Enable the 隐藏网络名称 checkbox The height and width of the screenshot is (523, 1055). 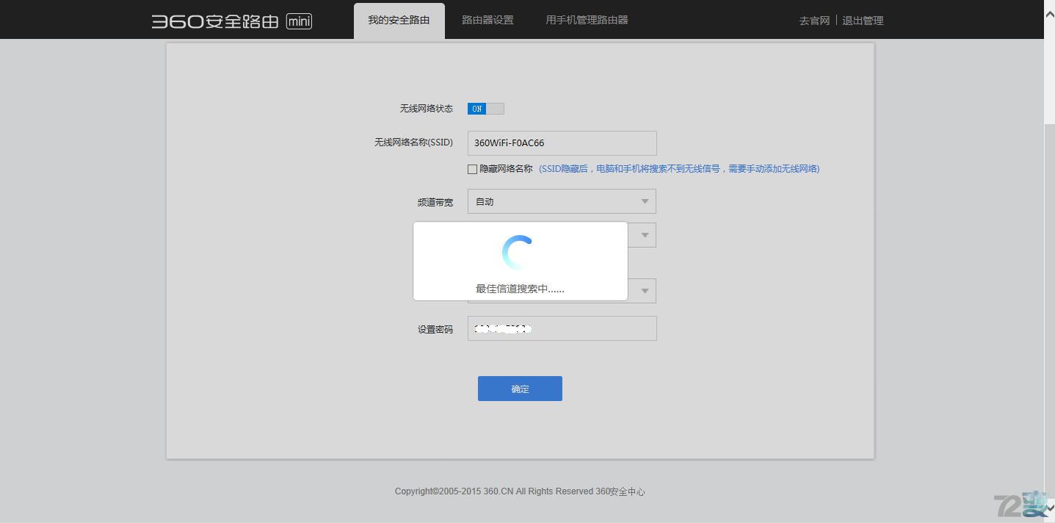point(472,169)
